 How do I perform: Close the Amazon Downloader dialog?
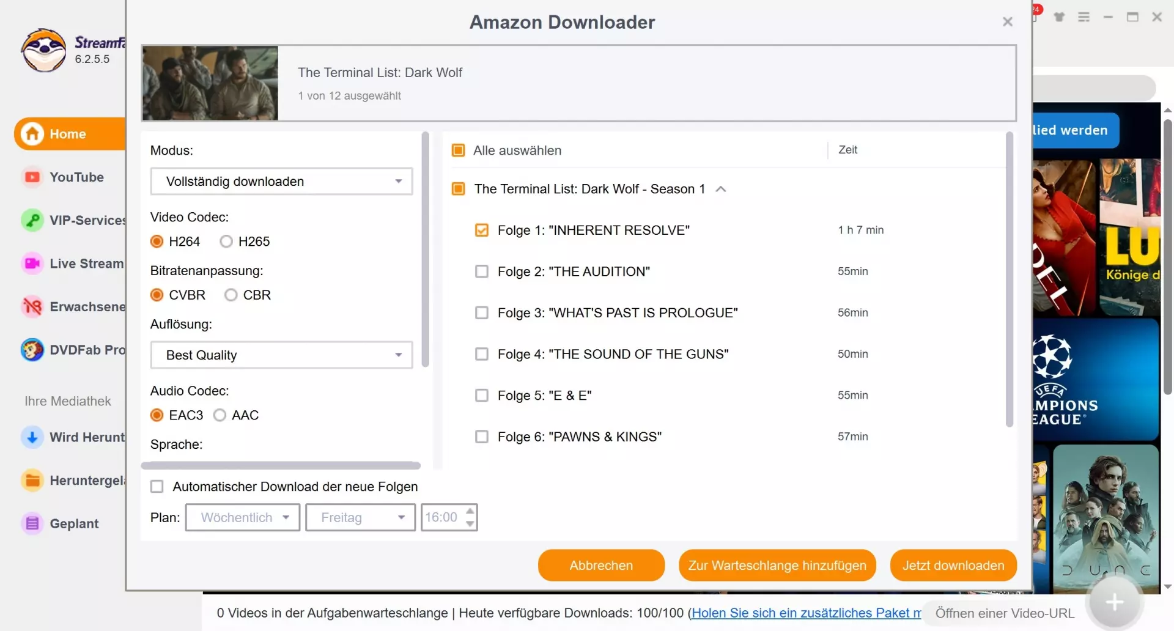click(x=1008, y=22)
